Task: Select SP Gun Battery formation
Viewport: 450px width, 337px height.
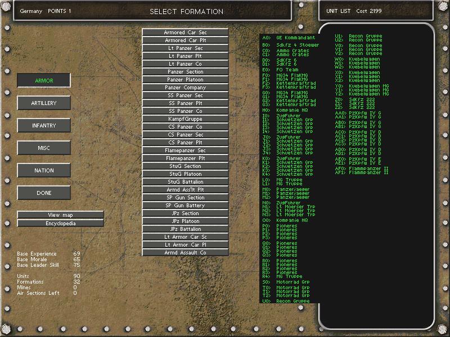Action: click(x=185, y=206)
